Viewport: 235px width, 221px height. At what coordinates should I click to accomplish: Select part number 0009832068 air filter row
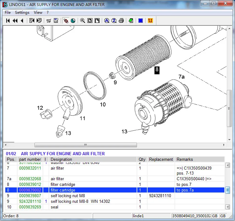pos(30,178)
